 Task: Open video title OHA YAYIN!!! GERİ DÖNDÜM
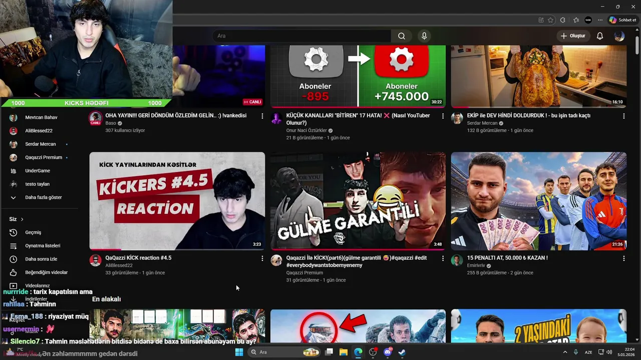176,115
